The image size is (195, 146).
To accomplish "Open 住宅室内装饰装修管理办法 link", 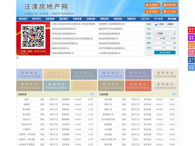I will click(x=65, y=44).
